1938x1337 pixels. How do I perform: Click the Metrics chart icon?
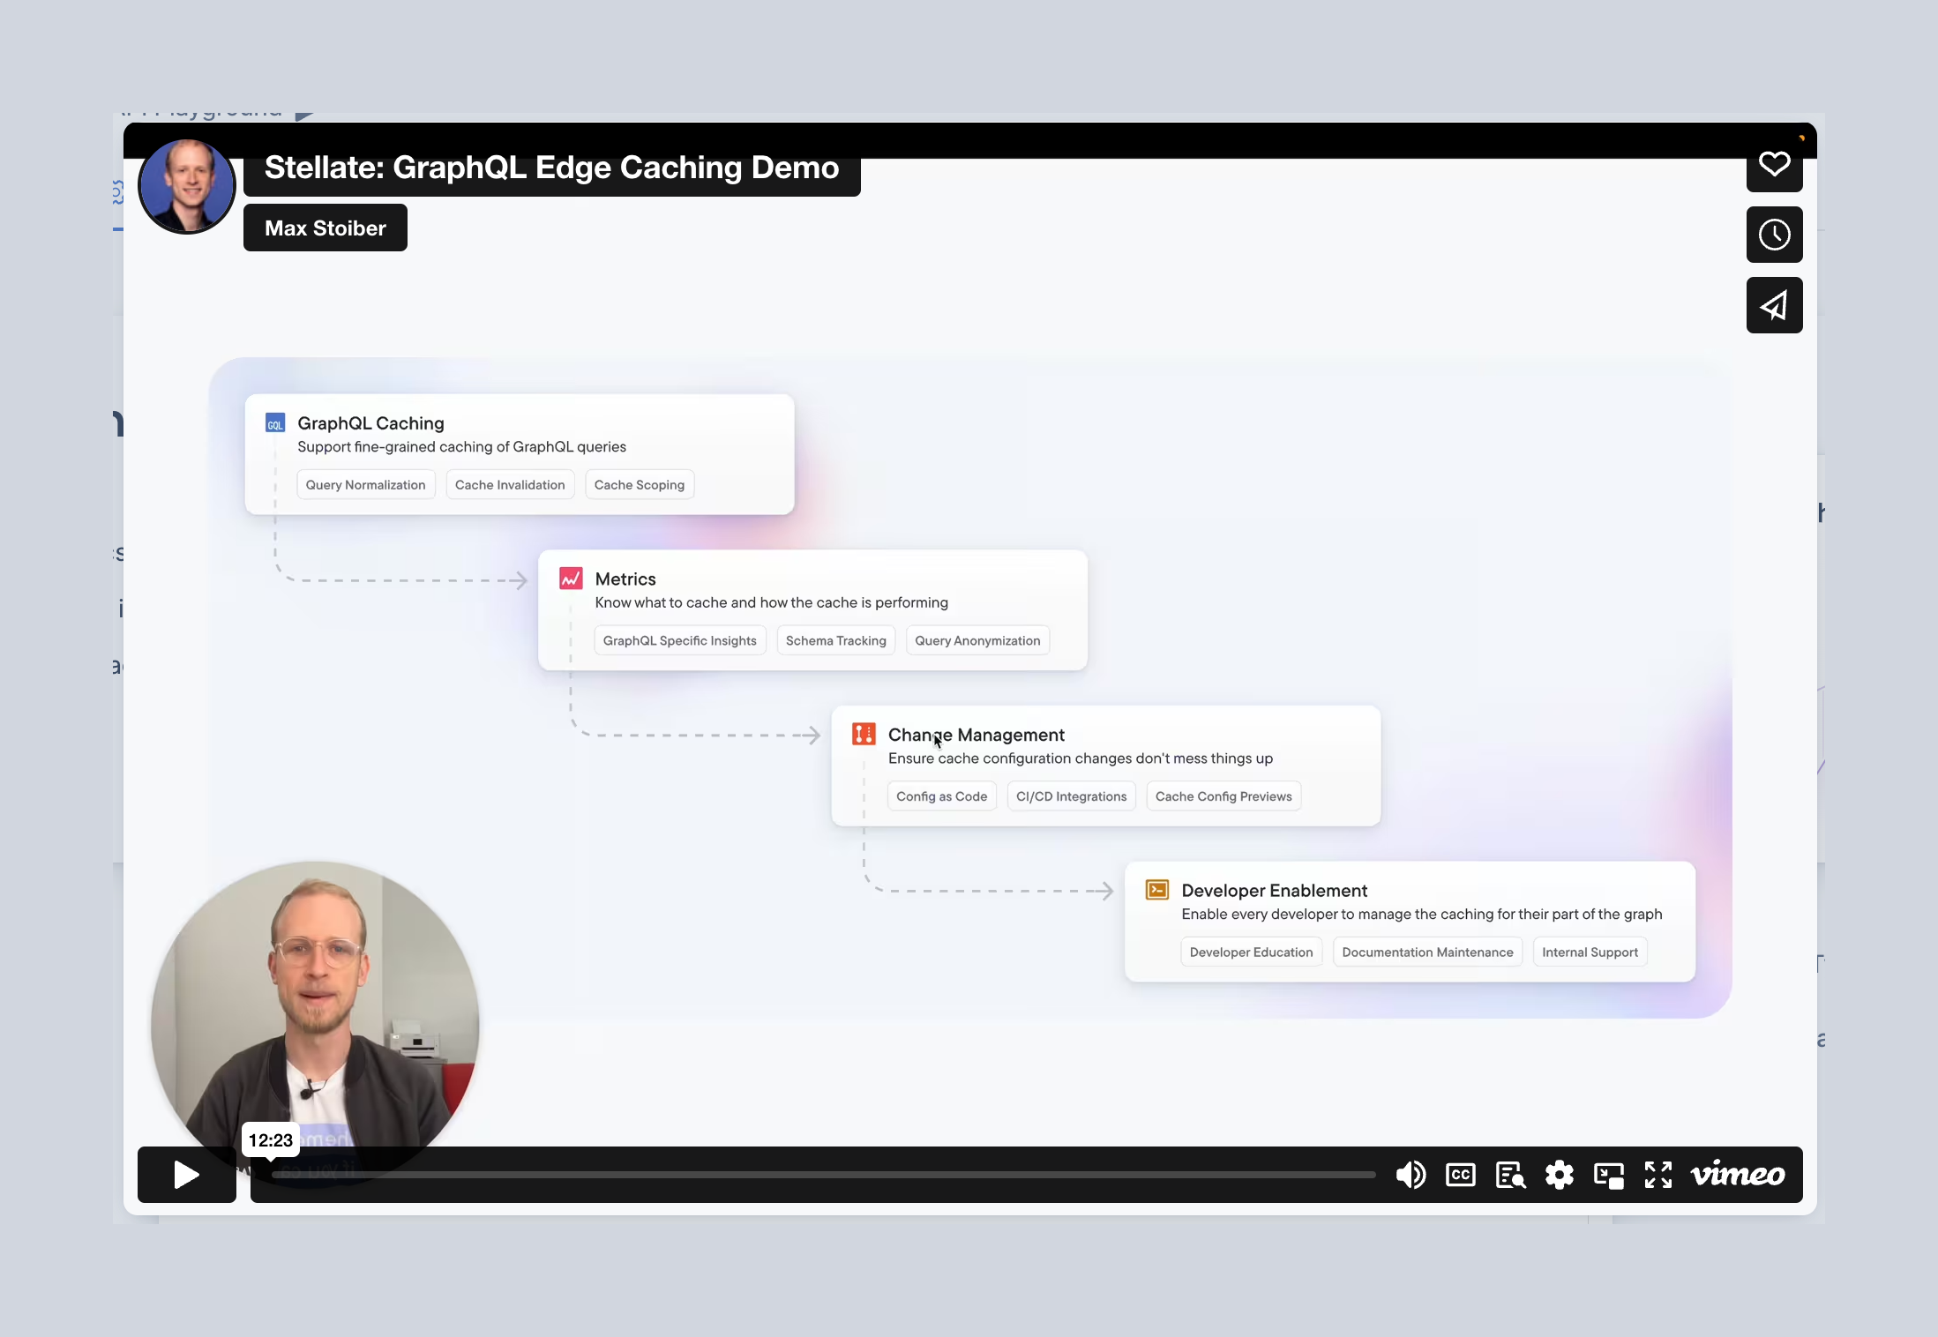tap(571, 579)
